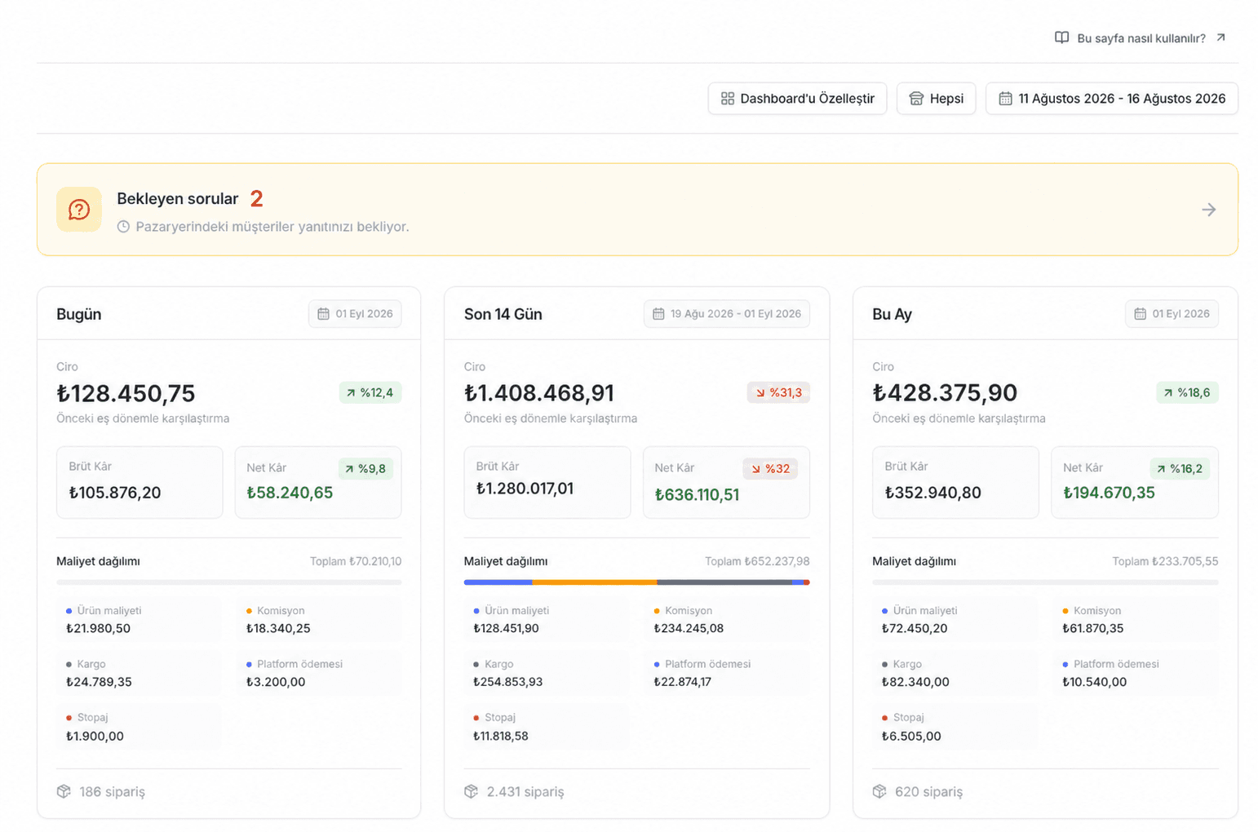Click the Ciro amount ₺428.375,90

[945, 393]
